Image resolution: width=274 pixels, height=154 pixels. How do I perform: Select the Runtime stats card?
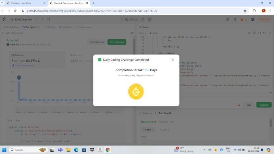click(x=37, y=60)
